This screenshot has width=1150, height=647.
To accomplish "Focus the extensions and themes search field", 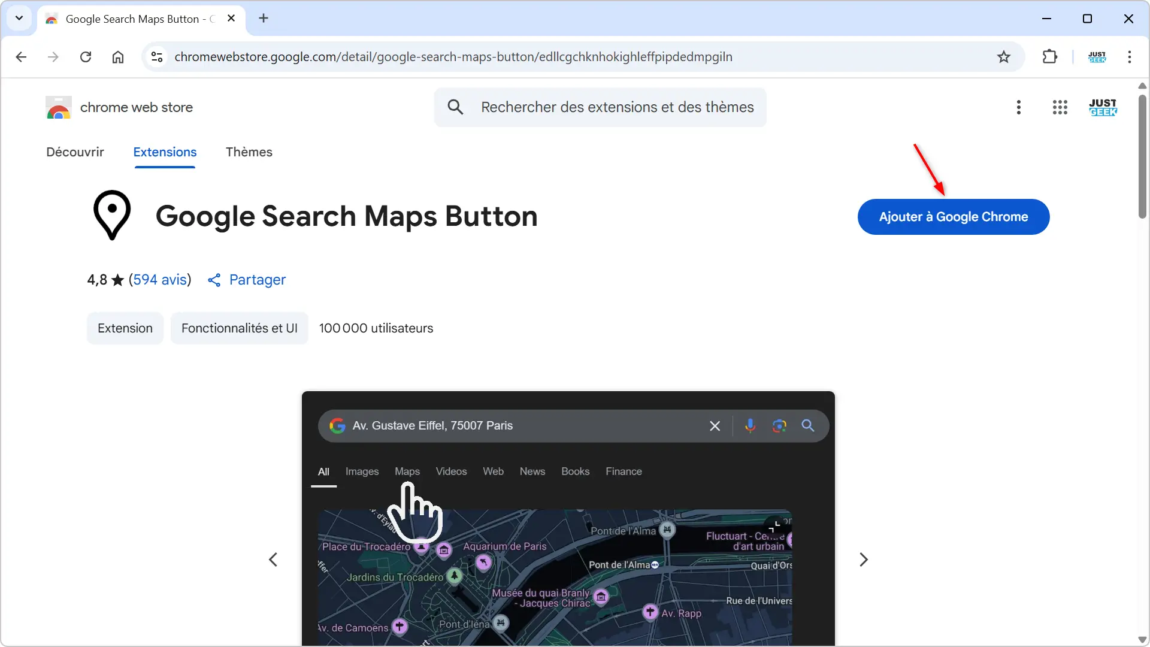I will click(x=601, y=107).
